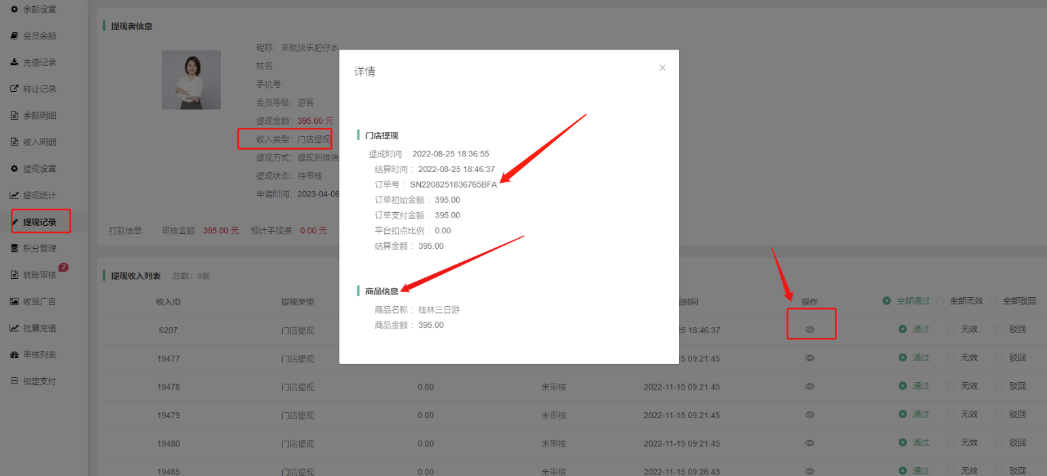
Task: Open eye icon in row 19478
Action: (810, 386)
